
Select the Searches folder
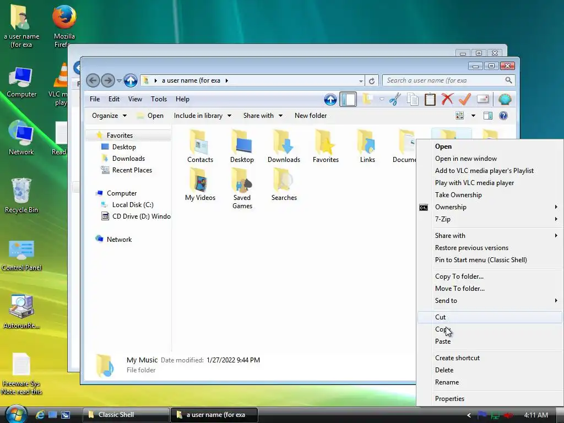284,185
